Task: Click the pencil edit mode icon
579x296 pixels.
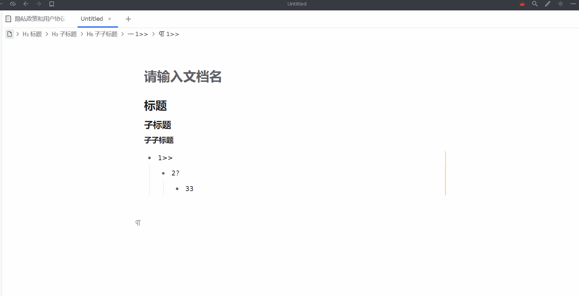Action: pyautogui.click(x=548, y=4)
